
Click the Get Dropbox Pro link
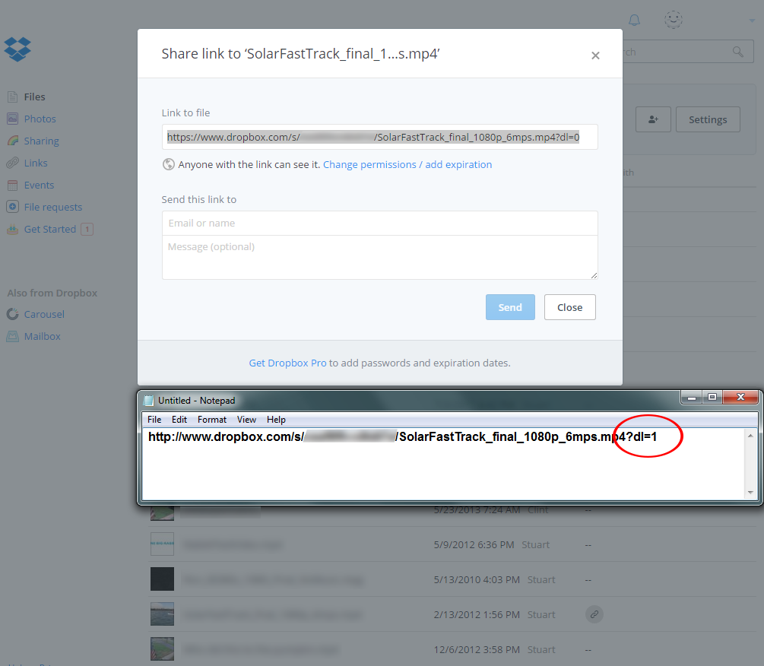287,363
